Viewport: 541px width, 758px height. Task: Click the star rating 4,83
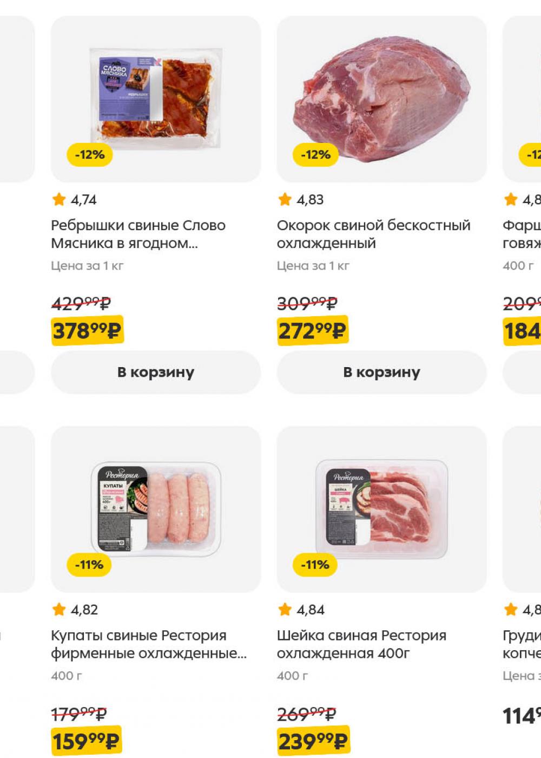[300, 200]
